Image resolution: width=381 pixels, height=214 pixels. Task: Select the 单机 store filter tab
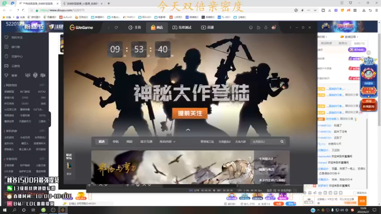point(116,141)
